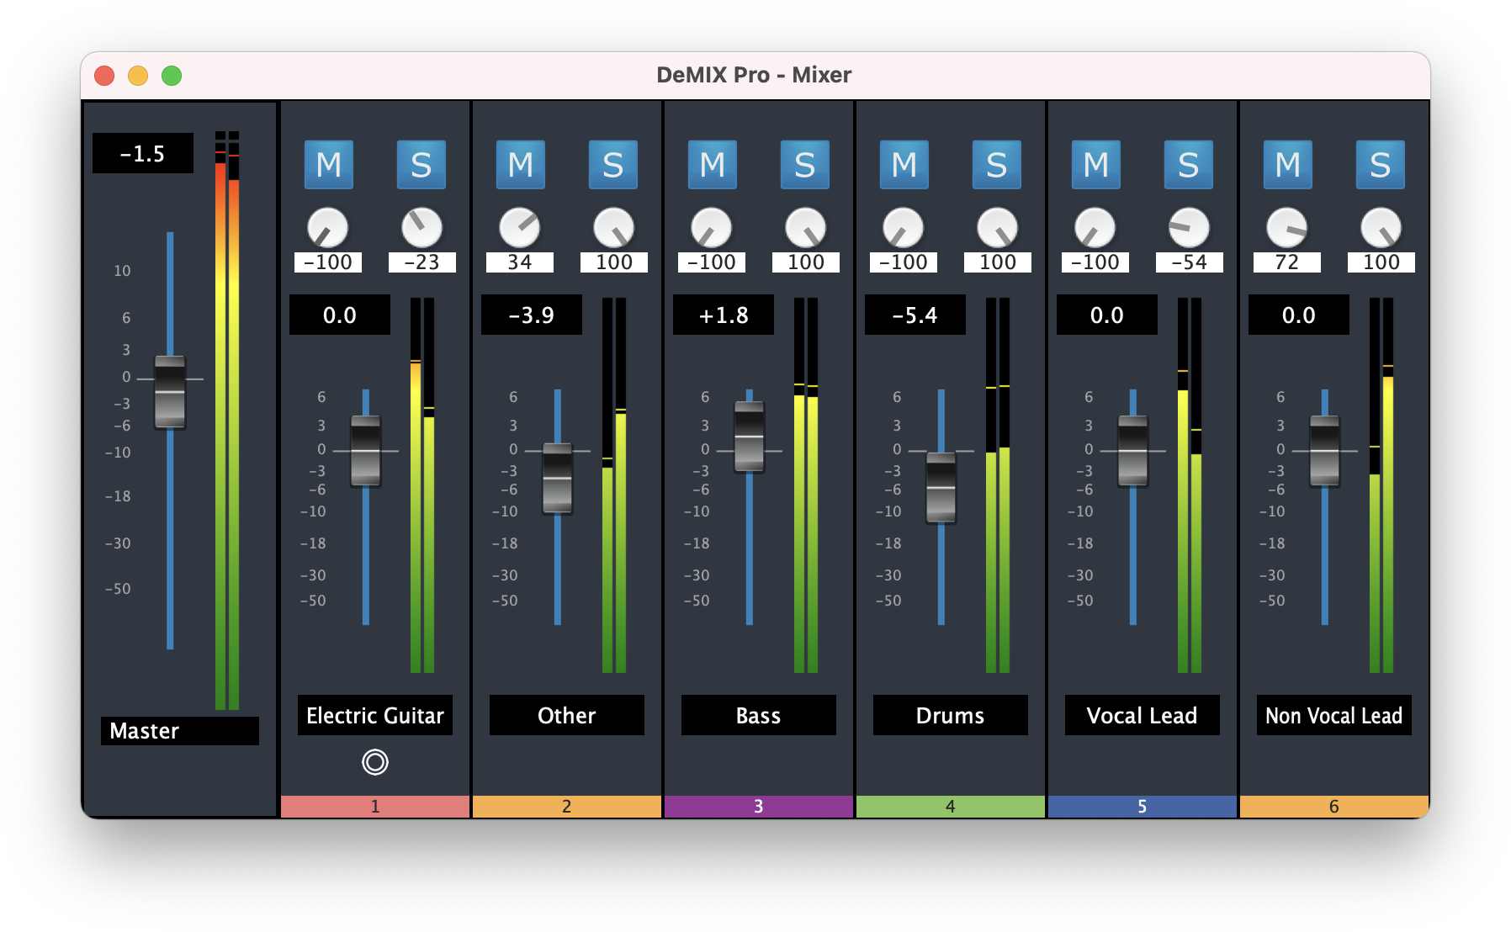Screen dimensions: 1511x932
Task: Click the -3.9 gain readout on Other
Action: tap(531, 315)
